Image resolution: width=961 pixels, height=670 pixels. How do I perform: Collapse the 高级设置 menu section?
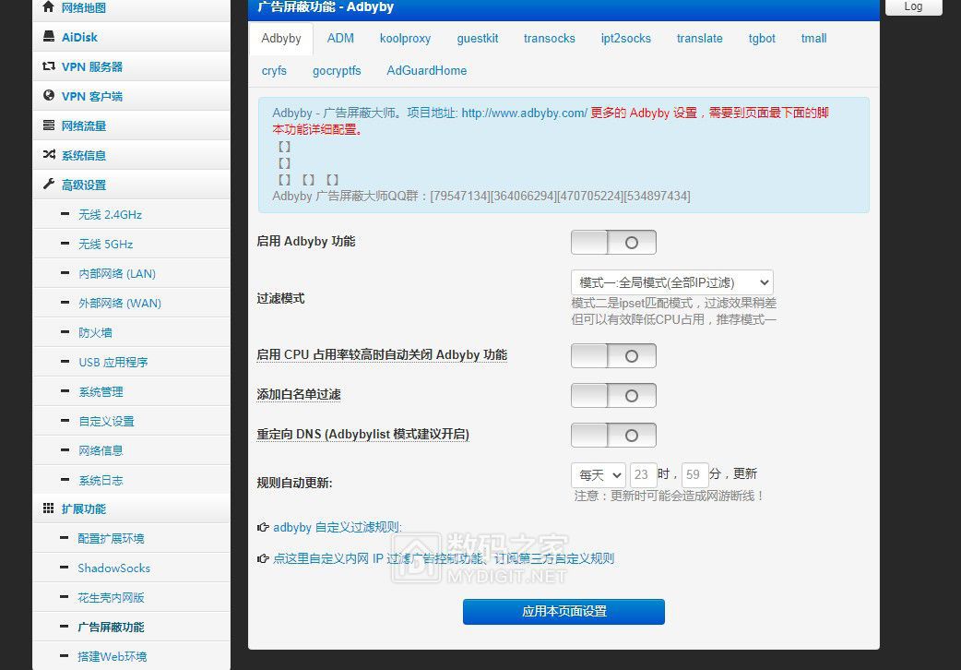pos(131,184)
